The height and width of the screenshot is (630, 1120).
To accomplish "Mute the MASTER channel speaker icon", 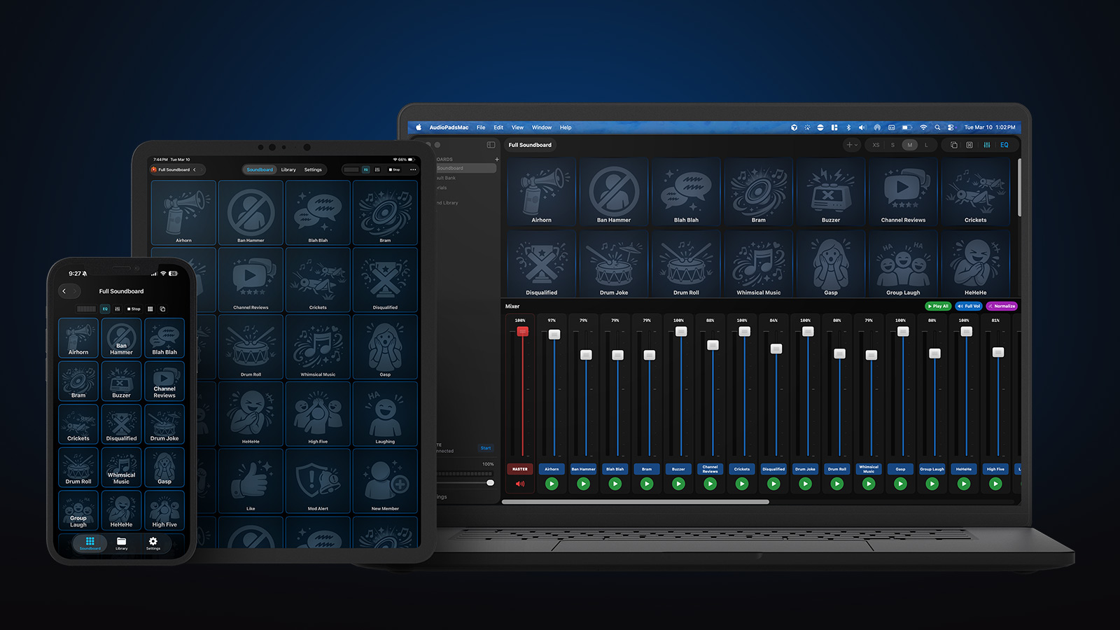I will tap(520, 483).
